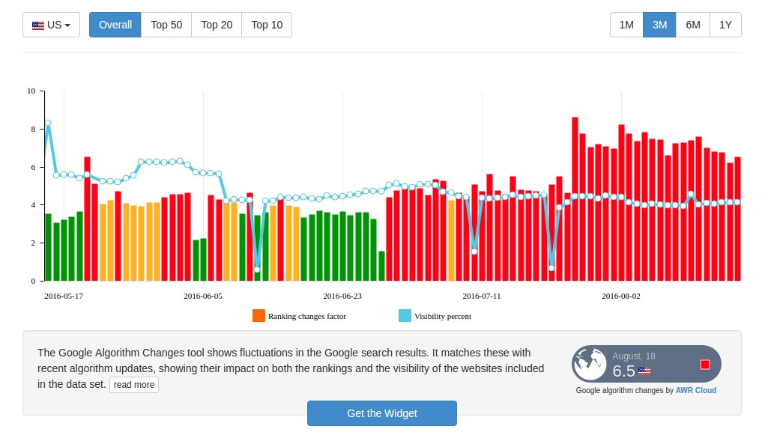768x444 pixels.
Task: Switch to Top 20 tab
Action: pos(217,25)
